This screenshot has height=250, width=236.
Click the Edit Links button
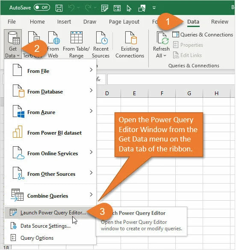coord(187,55)
